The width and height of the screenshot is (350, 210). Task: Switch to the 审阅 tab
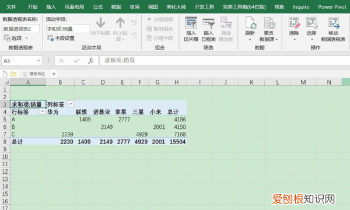(x=135, y=7)
